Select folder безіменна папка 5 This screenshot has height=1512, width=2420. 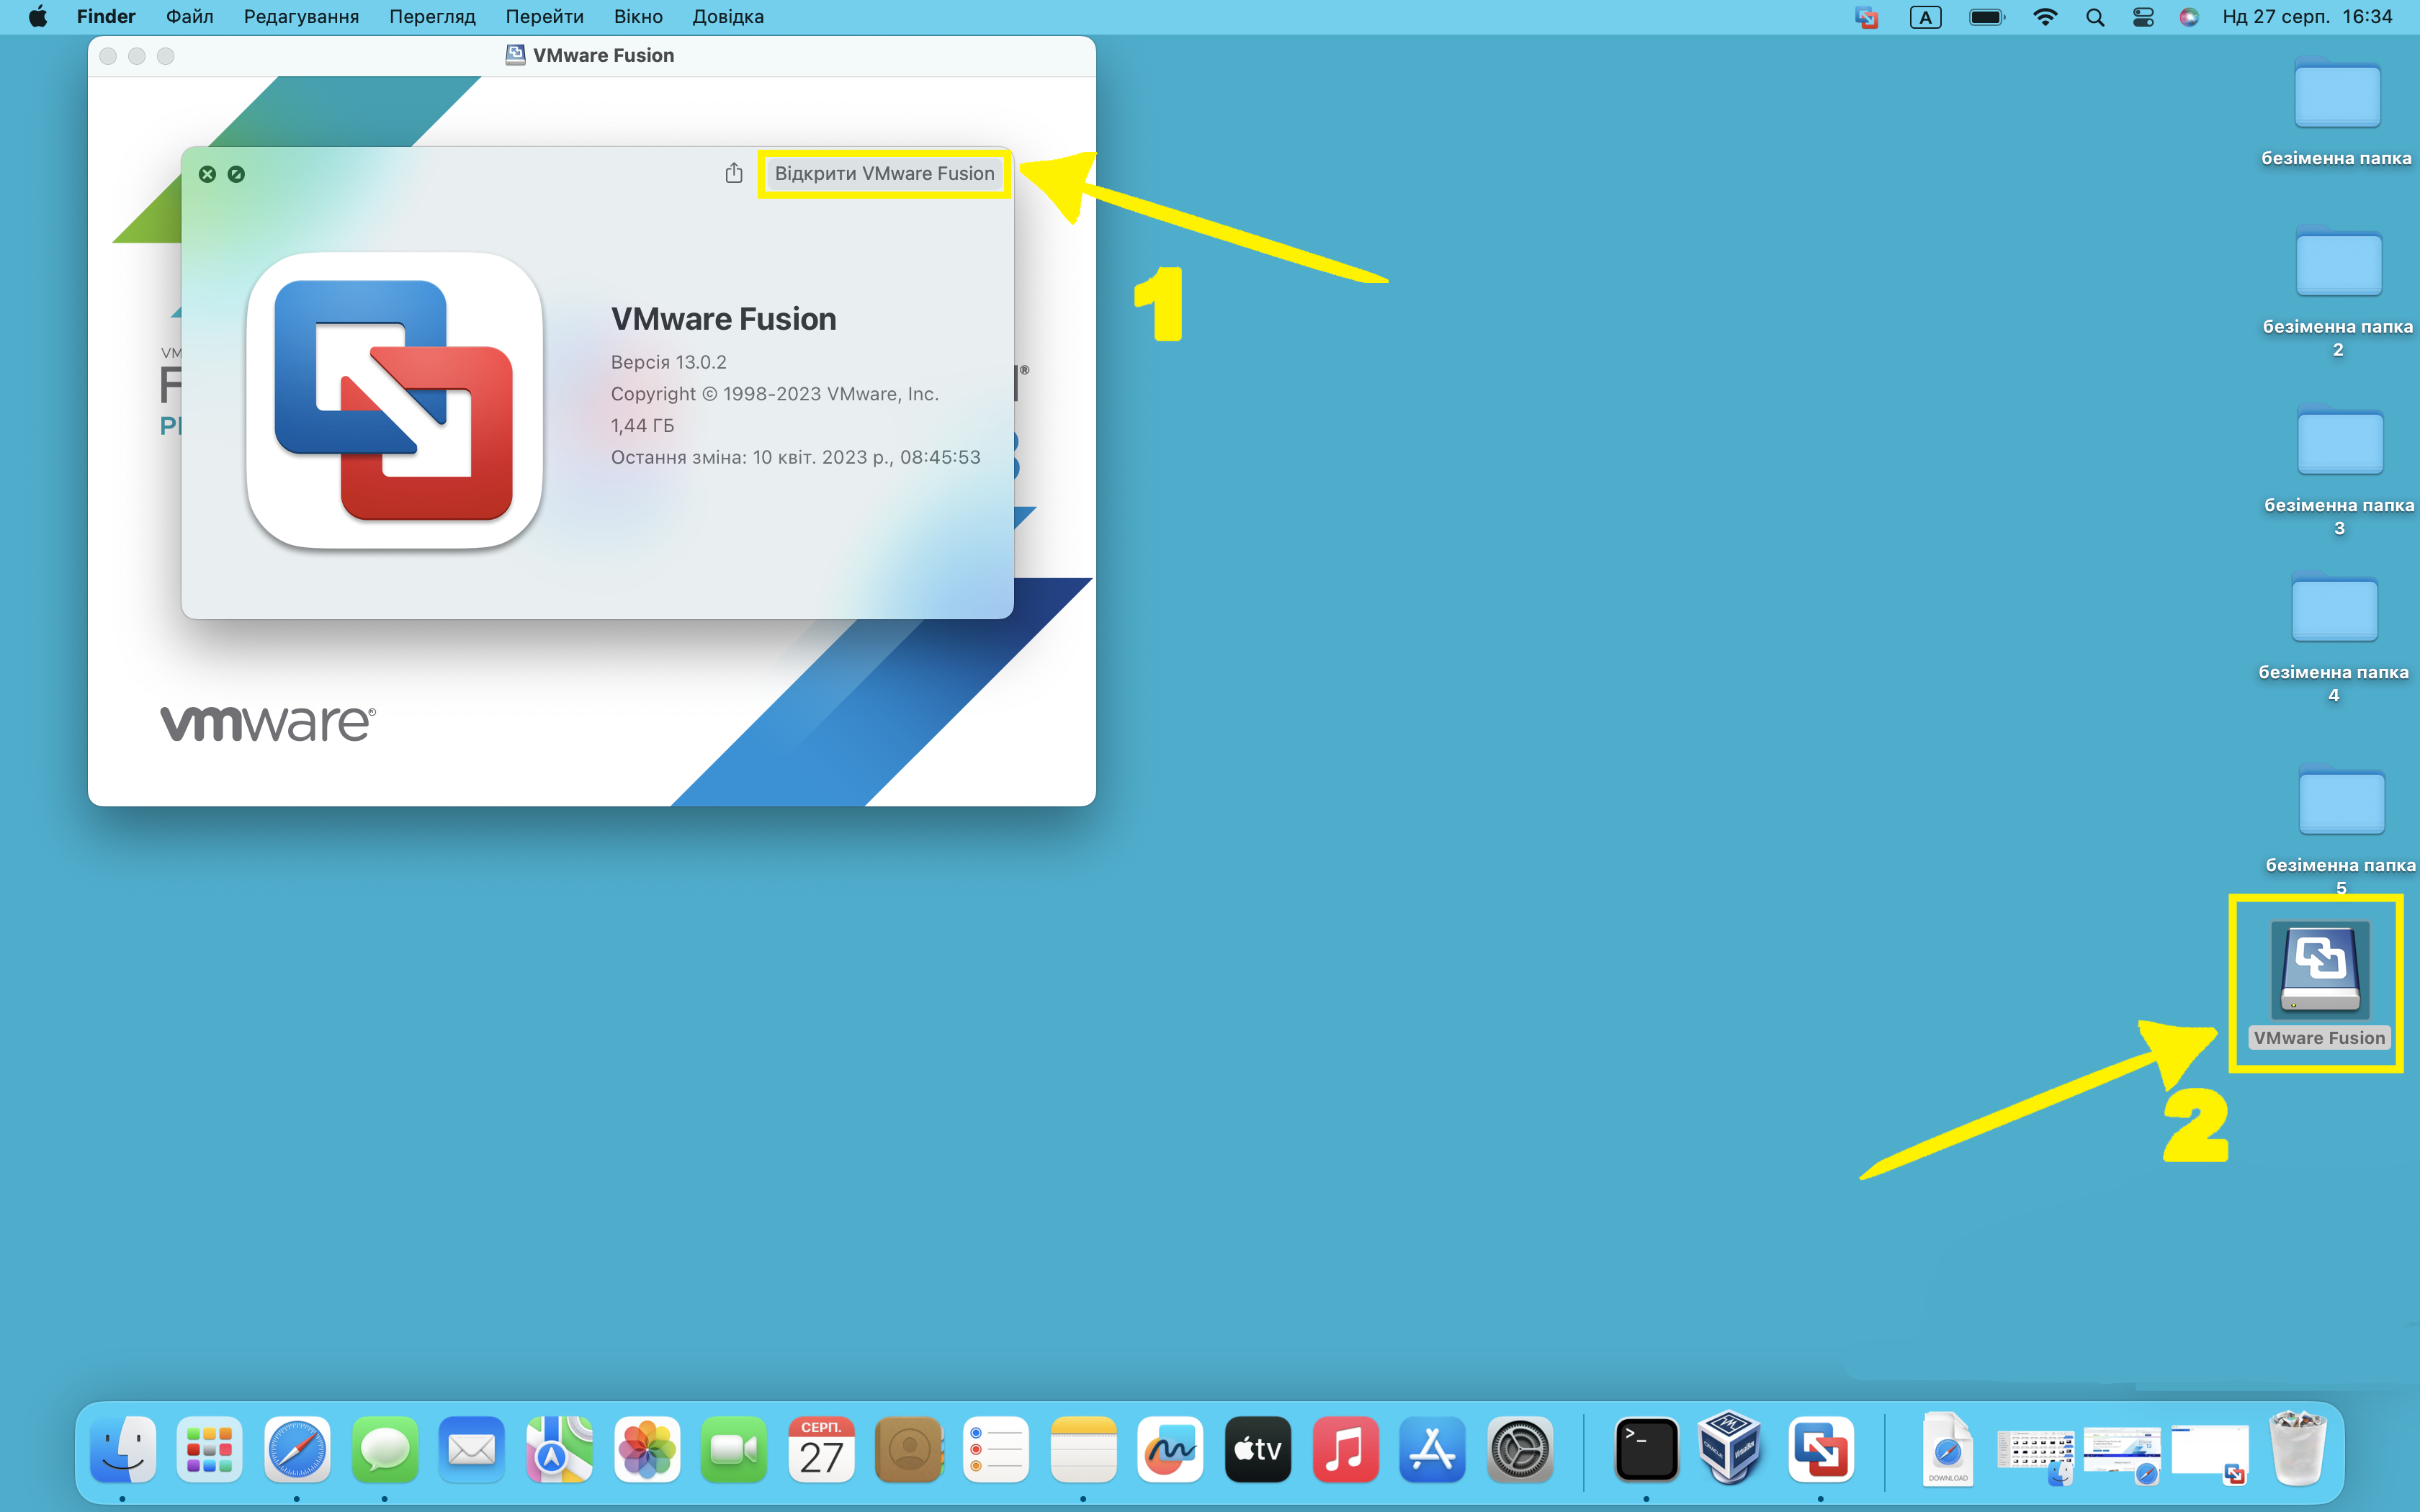(2340, 830)
